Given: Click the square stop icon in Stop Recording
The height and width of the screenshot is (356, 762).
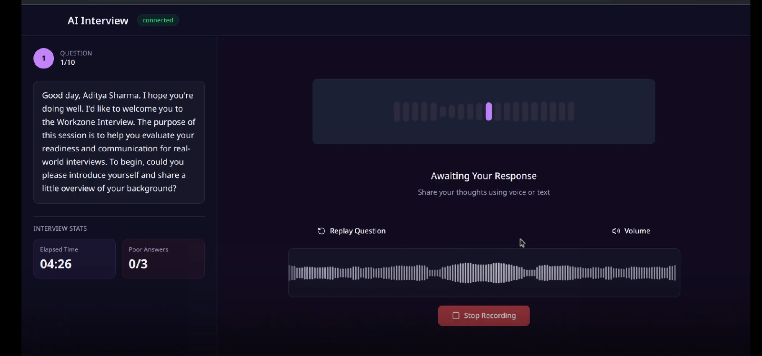Looking at the screenshot, I should coord(456,316).
